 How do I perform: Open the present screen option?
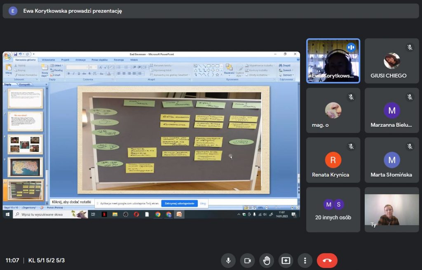click(286, 260)
